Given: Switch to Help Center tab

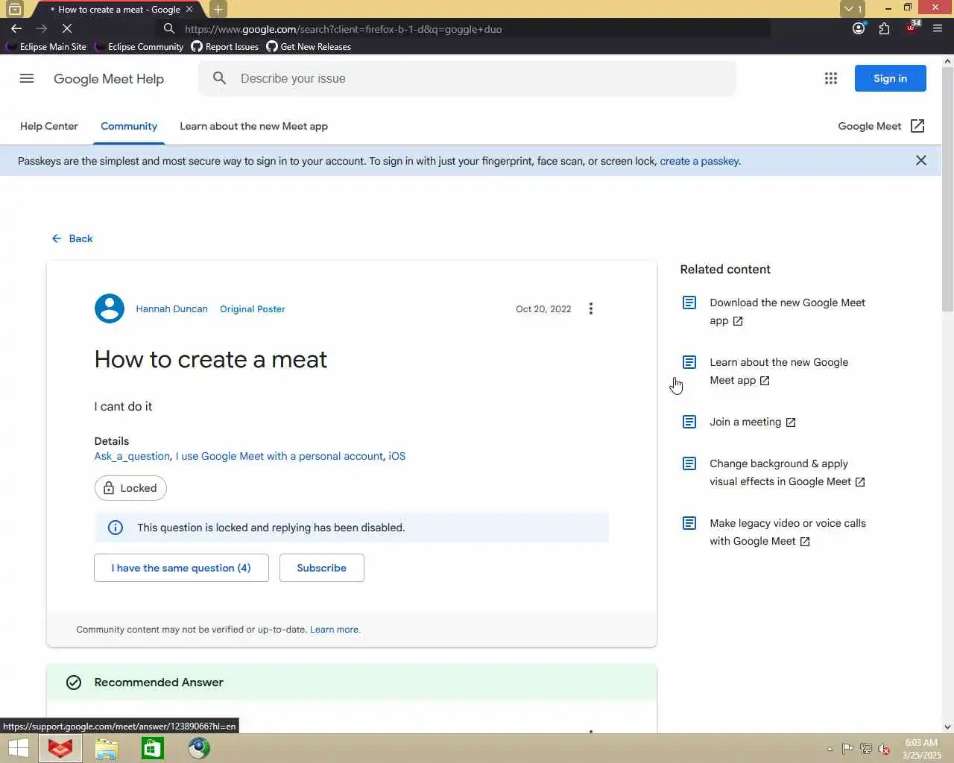Looking at the screenshot, I should pyautogui.click(x=49, y=126).
